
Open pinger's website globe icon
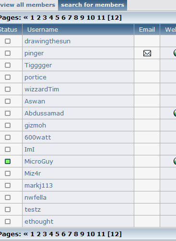tap(175, 53)
